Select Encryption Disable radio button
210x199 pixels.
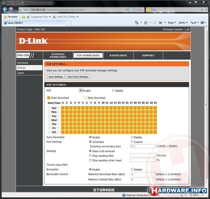132,169
